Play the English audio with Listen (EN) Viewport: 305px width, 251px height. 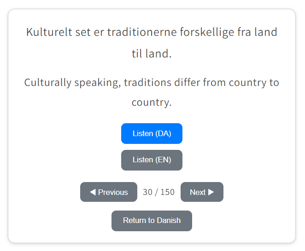click(152, 160)
